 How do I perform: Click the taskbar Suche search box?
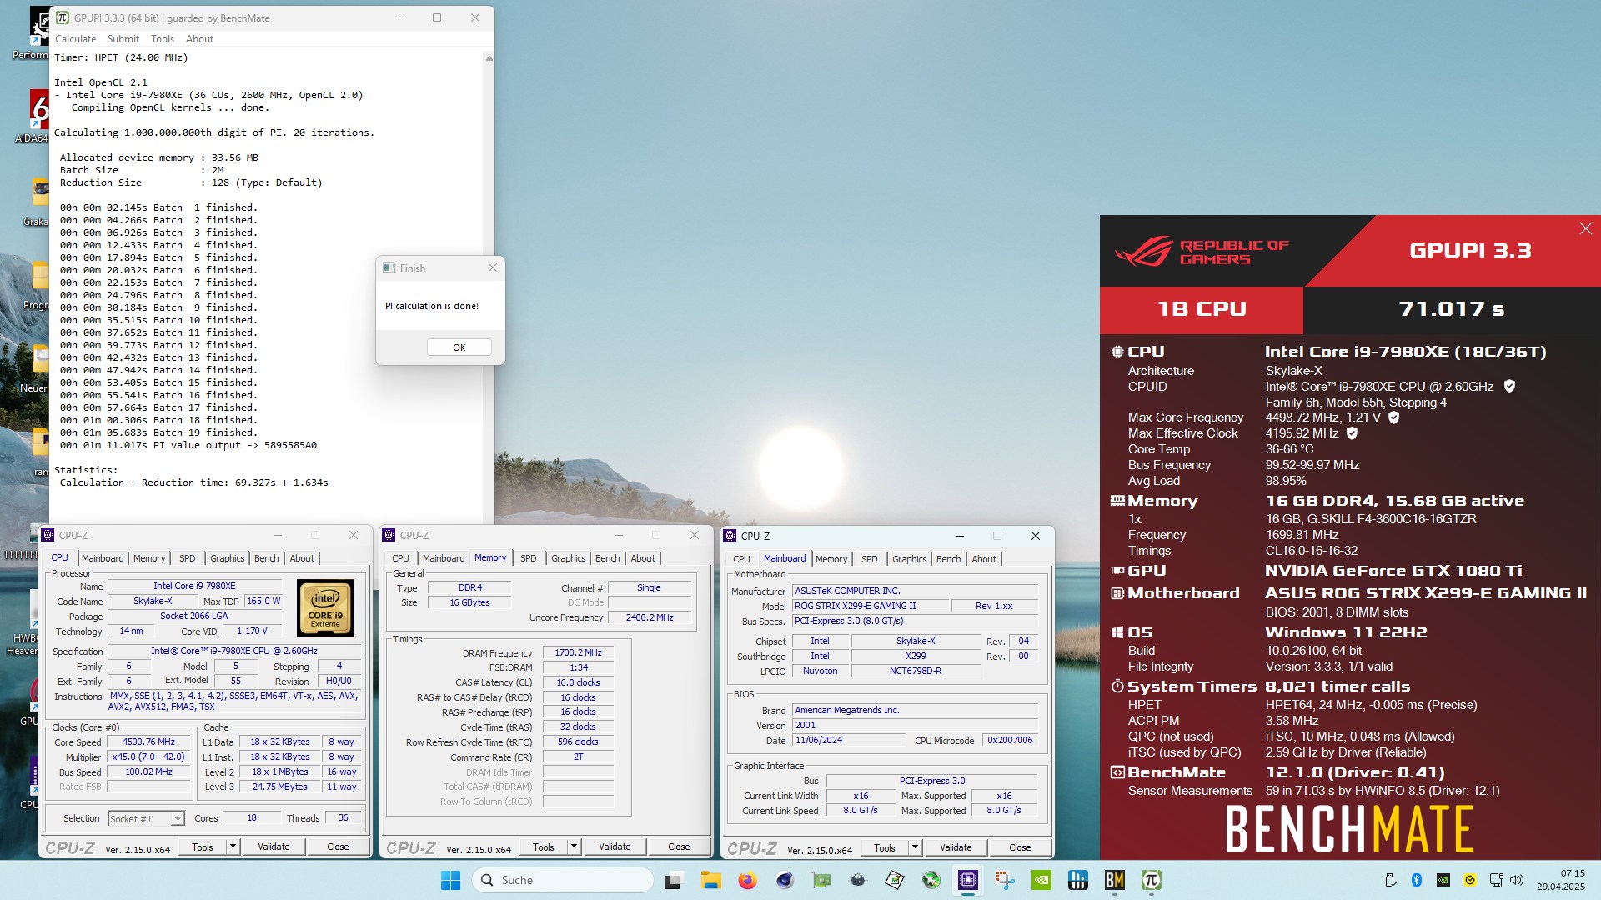click(563, 880)
